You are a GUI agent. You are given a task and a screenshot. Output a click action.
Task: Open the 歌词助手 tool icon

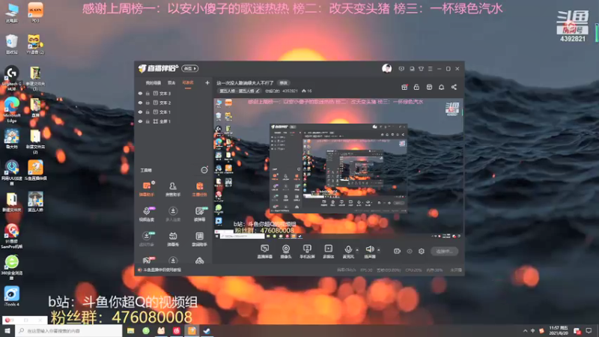(199, 239)
